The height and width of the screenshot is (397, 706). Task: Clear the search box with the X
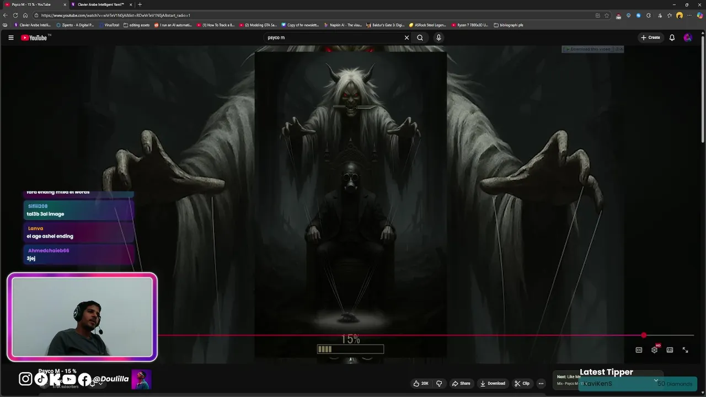407,37
